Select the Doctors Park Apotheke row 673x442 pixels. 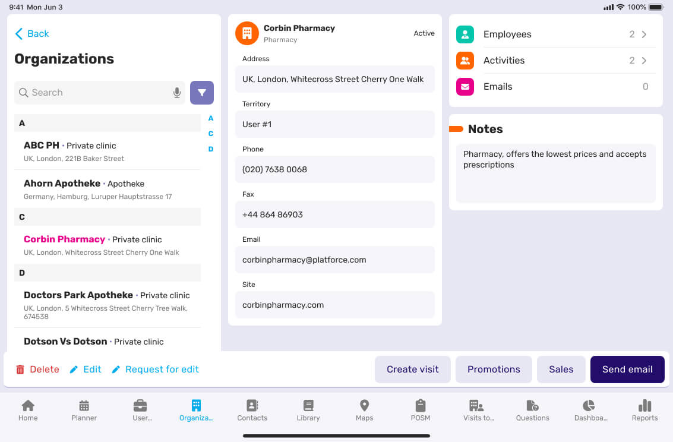click(x=108, y=305)
